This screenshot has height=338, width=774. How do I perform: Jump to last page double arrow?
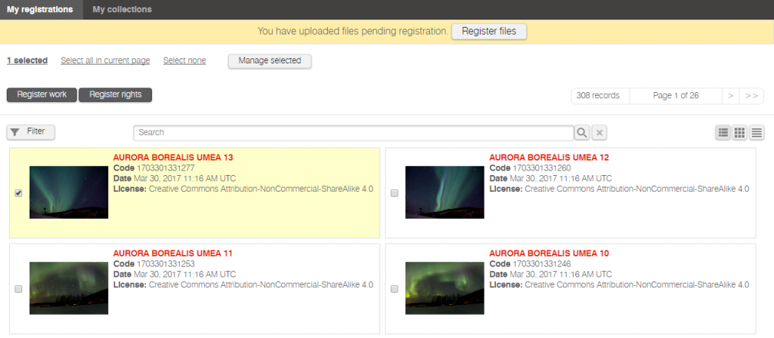pos(751,96)
